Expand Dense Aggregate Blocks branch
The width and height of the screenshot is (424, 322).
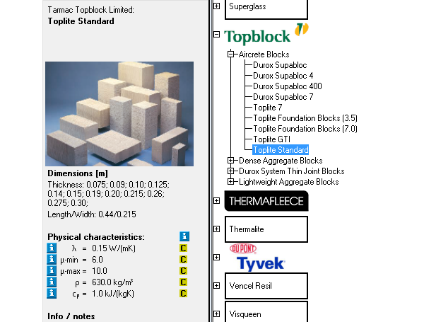(x=230, y=161)
